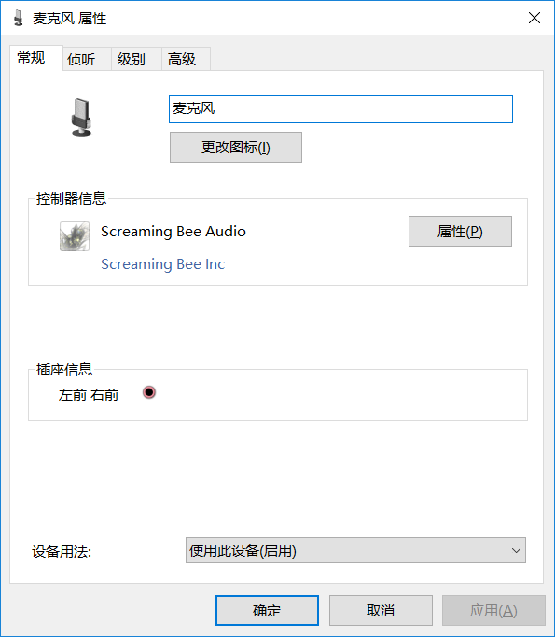Open controller 属性(P) button
555x637 pixels.
[460, 231]
